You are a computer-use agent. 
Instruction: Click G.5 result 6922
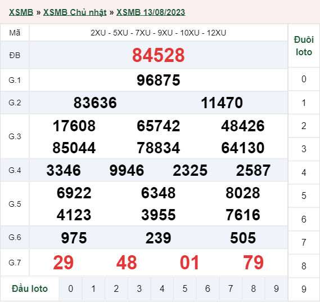click(74, 193)
